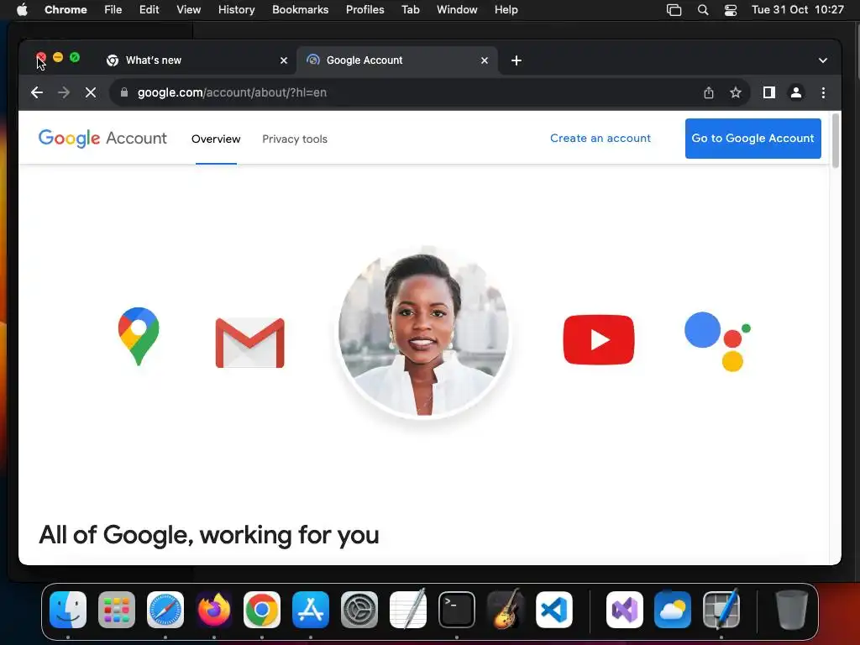Screen dimensions: 860x645
Task: Click the address bar URL
Action: point(232,92)
